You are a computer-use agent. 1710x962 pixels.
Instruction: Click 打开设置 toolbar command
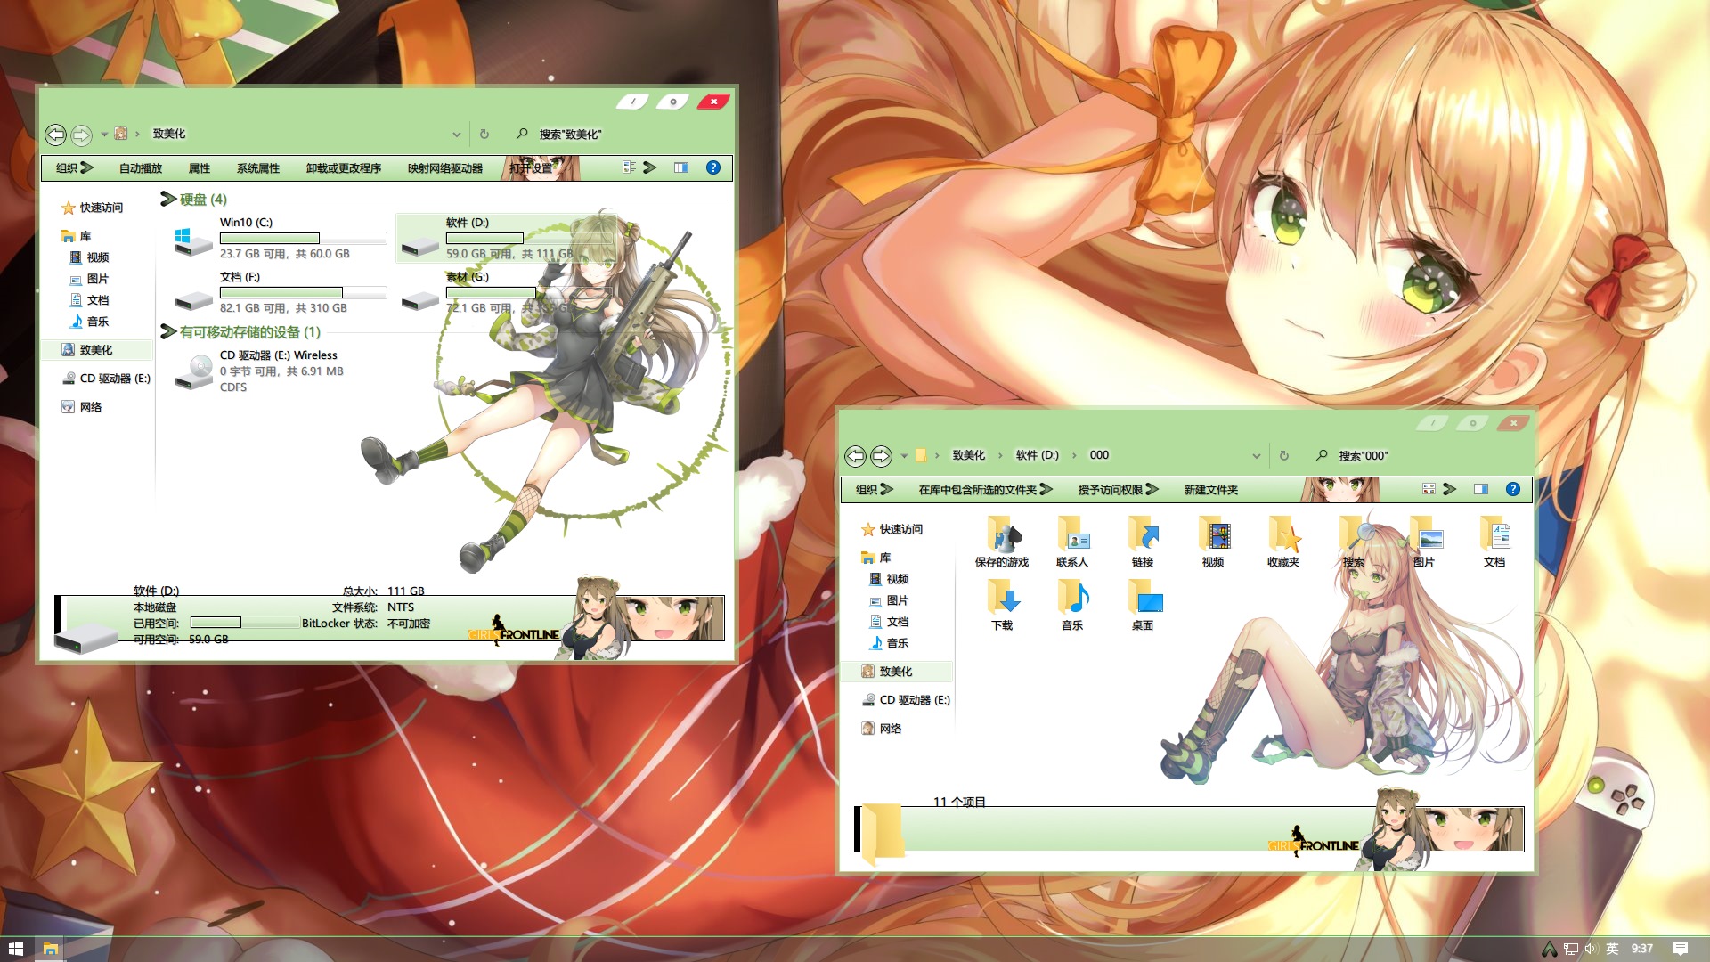click(531, 167)
